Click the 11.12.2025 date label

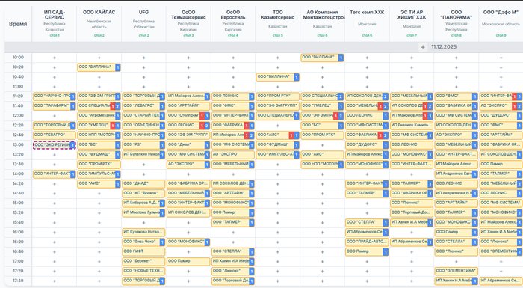point(444,47)
